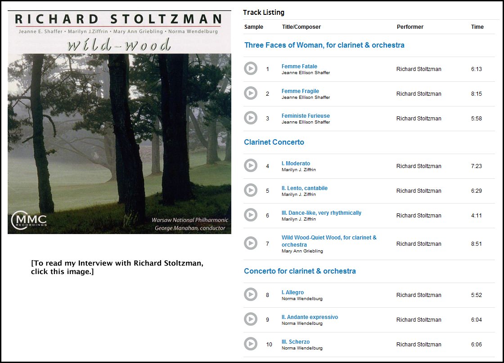
Task: Open the II. Lento, cantabile link
Action: (x=304, y=188)
